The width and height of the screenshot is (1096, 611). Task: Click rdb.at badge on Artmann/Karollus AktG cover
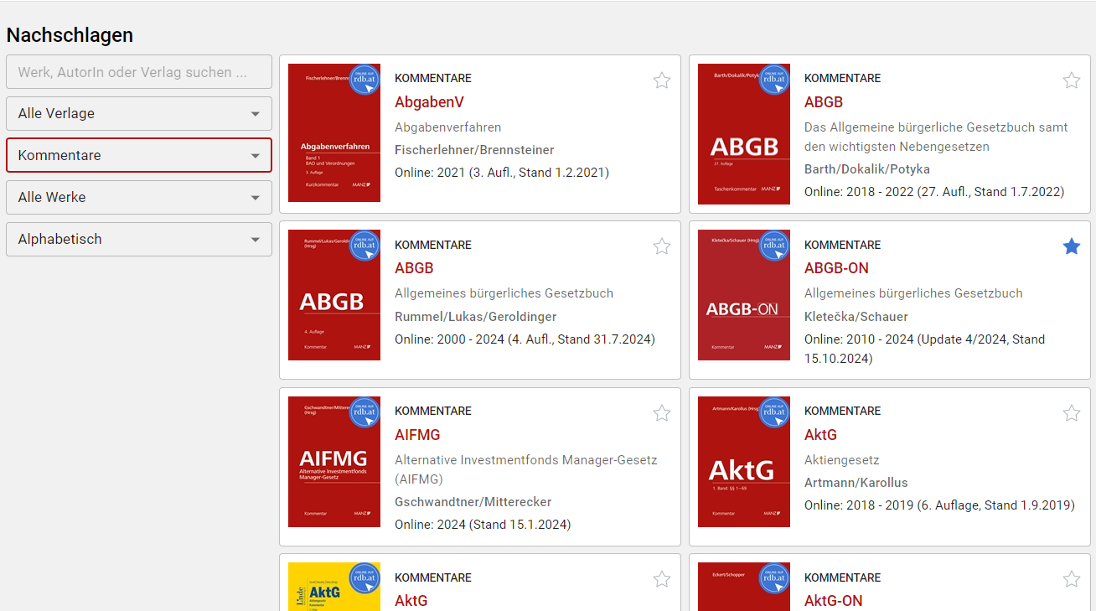tap(774, 412)
